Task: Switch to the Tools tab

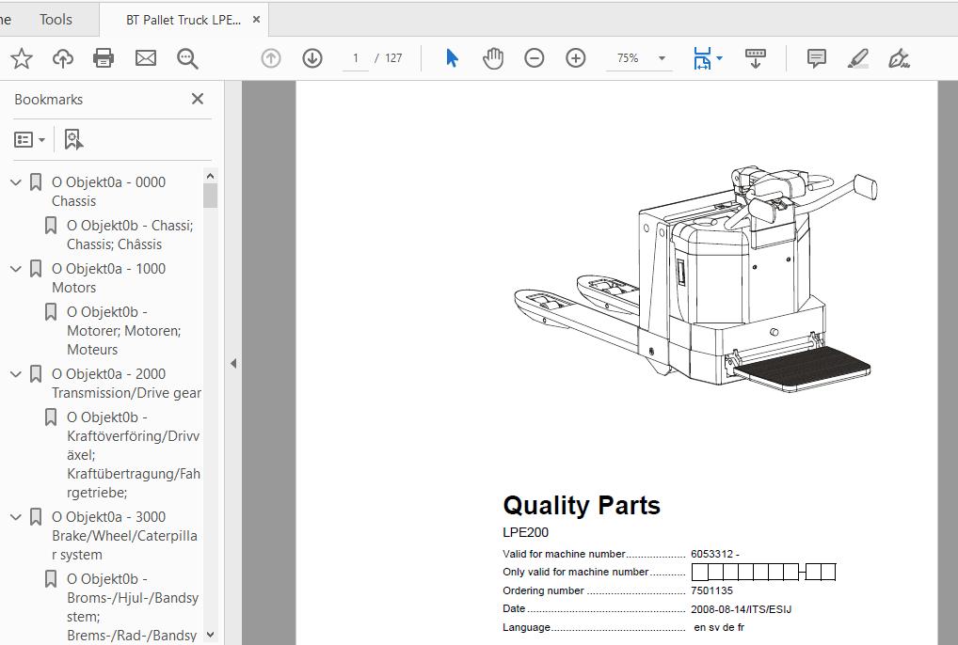Action: (56, 20)
